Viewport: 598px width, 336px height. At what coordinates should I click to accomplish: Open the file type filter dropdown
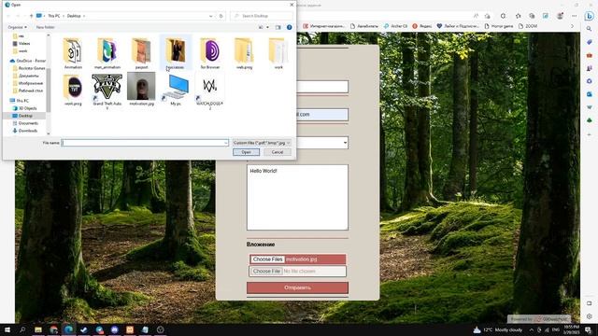pyautogui.click(x=262, y=143)
